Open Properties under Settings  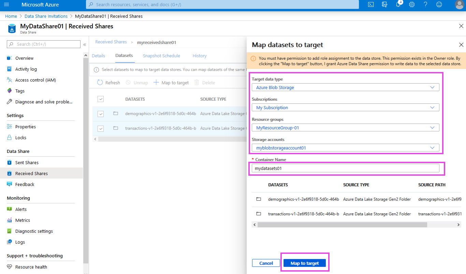click(26, 127)
